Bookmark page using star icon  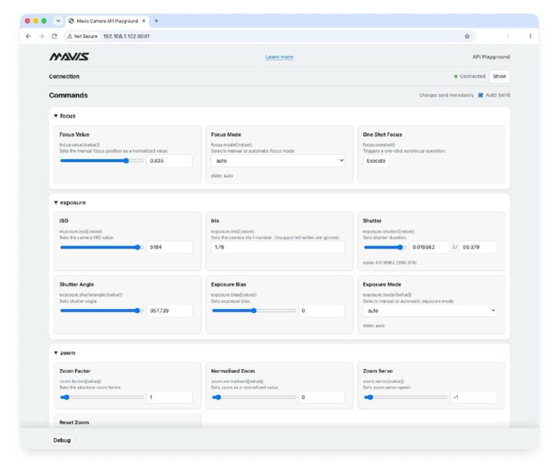click(467, 36)
